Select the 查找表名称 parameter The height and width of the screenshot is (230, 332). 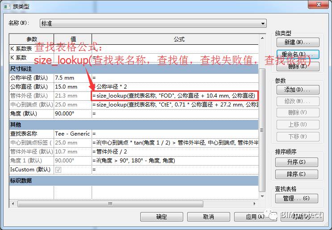point(32,134)
